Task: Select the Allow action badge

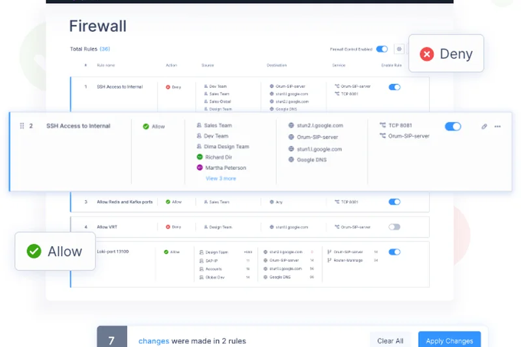Action: 55,251
